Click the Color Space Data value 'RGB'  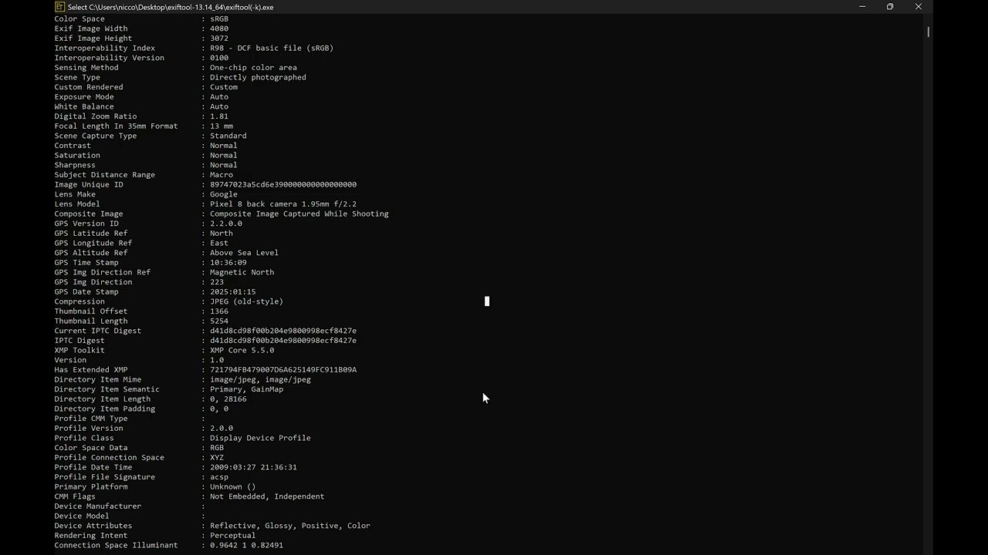[217, 448]
